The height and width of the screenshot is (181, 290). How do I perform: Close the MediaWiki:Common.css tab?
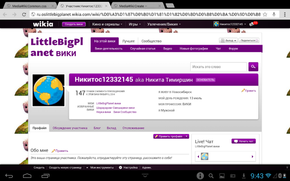click(x=53, y=6)
